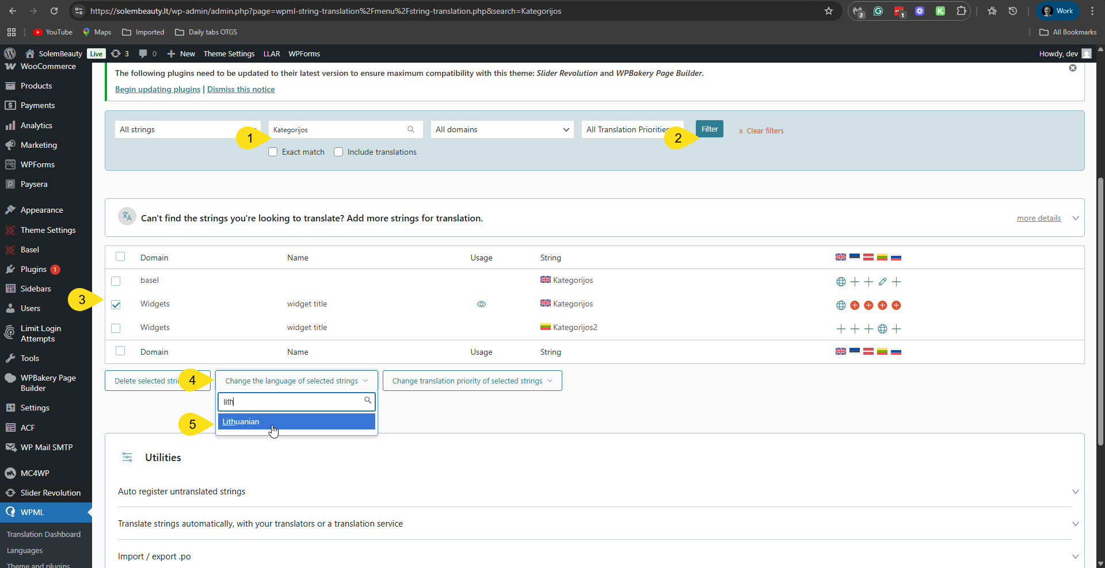Screen dimensions: 1105x568
Task: Click the eye usage icon for widget title
Action: click(x=482, y=304)
